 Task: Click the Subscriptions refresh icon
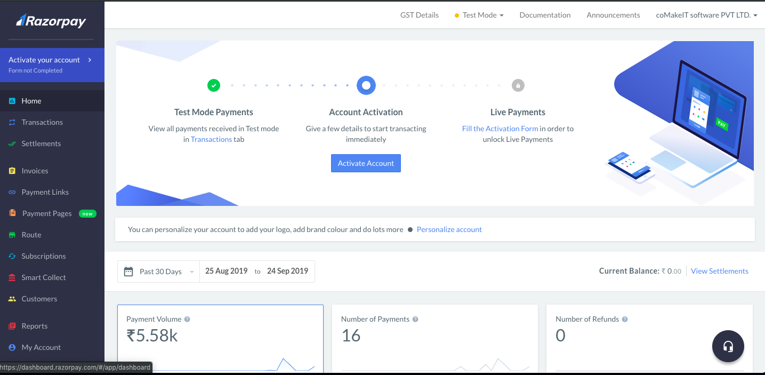pyautogui.click(x=12, y=256)
